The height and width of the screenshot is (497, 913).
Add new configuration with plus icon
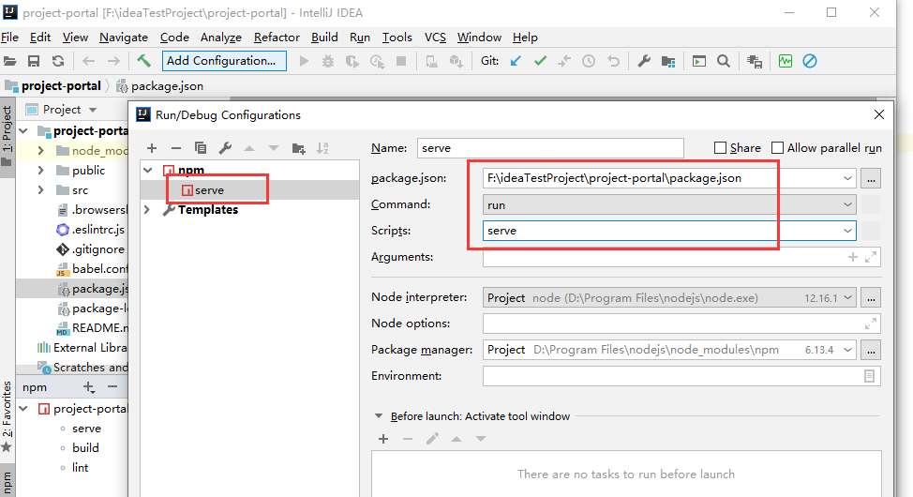click(x=152, y=148)
